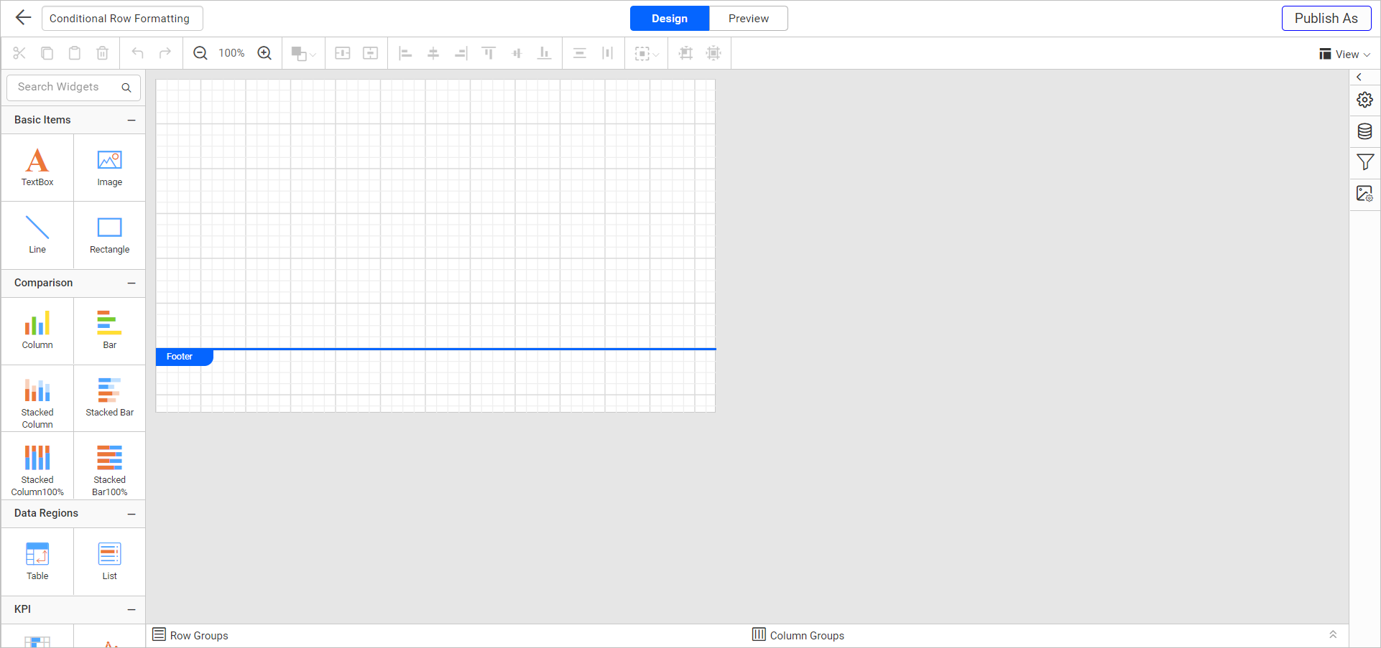Select the Image widget
The width and height of the screenshot is (1381, 648).
pos(110,168)
